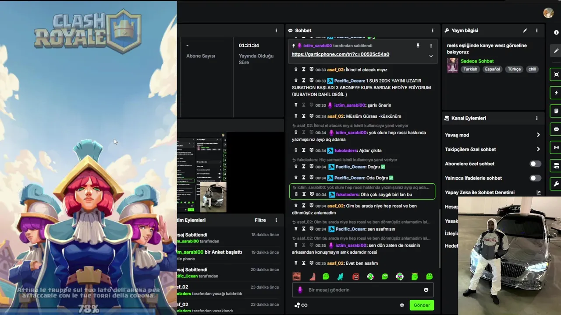Expand Takipçilere özel sohbet settings
561x315 pixels.
pos(538,149)
